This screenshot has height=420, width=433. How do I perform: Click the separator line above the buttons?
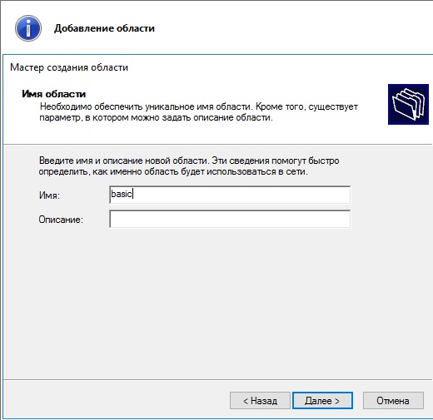pyautogui.click(x=218, y=379)
